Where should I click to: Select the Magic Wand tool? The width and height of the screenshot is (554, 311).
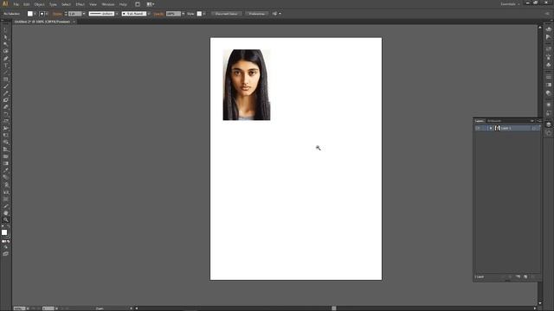6,44
